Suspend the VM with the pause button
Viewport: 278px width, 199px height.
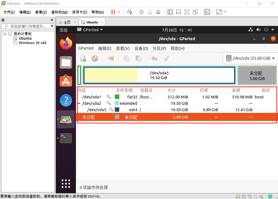pos(113,12)
